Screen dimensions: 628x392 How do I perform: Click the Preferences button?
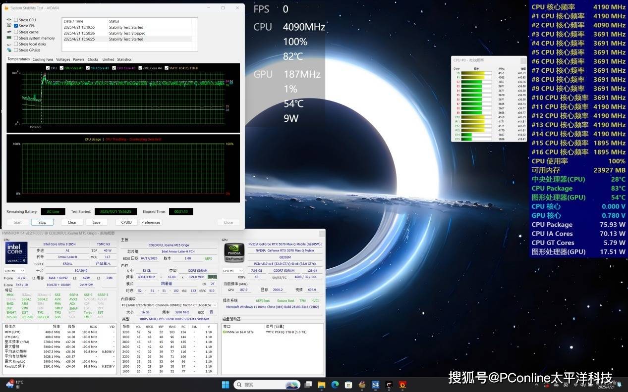151,222
